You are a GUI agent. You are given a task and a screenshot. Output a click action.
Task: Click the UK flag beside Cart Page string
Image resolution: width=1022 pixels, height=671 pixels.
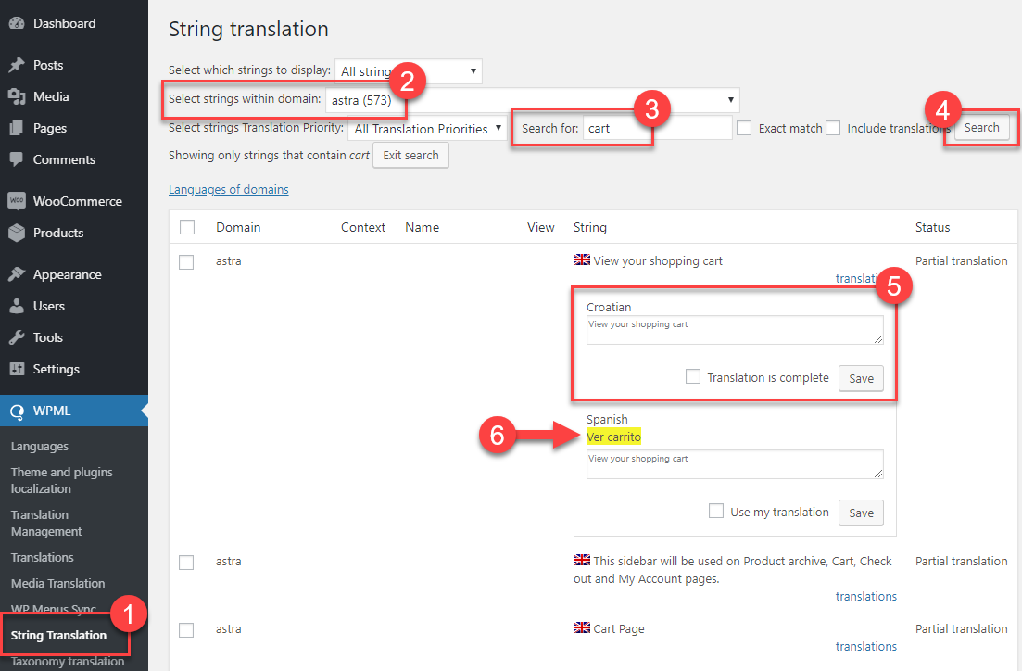click(581, 627)
